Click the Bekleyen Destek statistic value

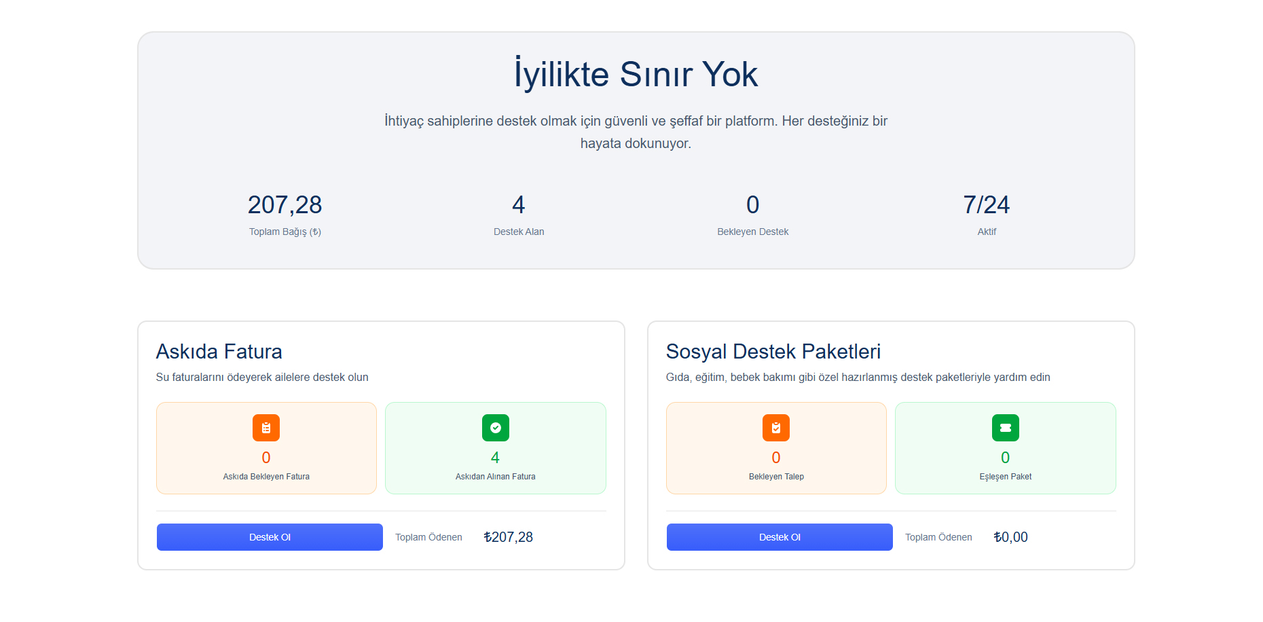752,205
